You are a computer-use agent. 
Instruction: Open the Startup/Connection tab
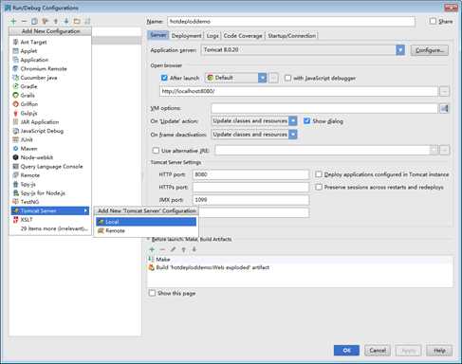coord(291,36)
